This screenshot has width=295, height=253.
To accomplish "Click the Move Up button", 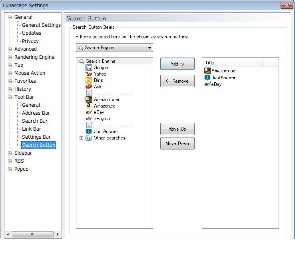I will [x=177, y=129].
